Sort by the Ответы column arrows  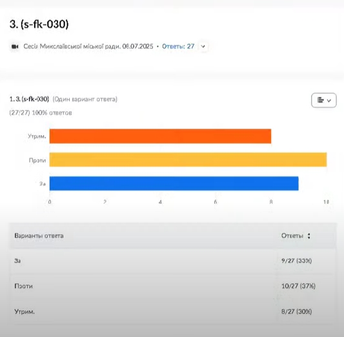309,236
